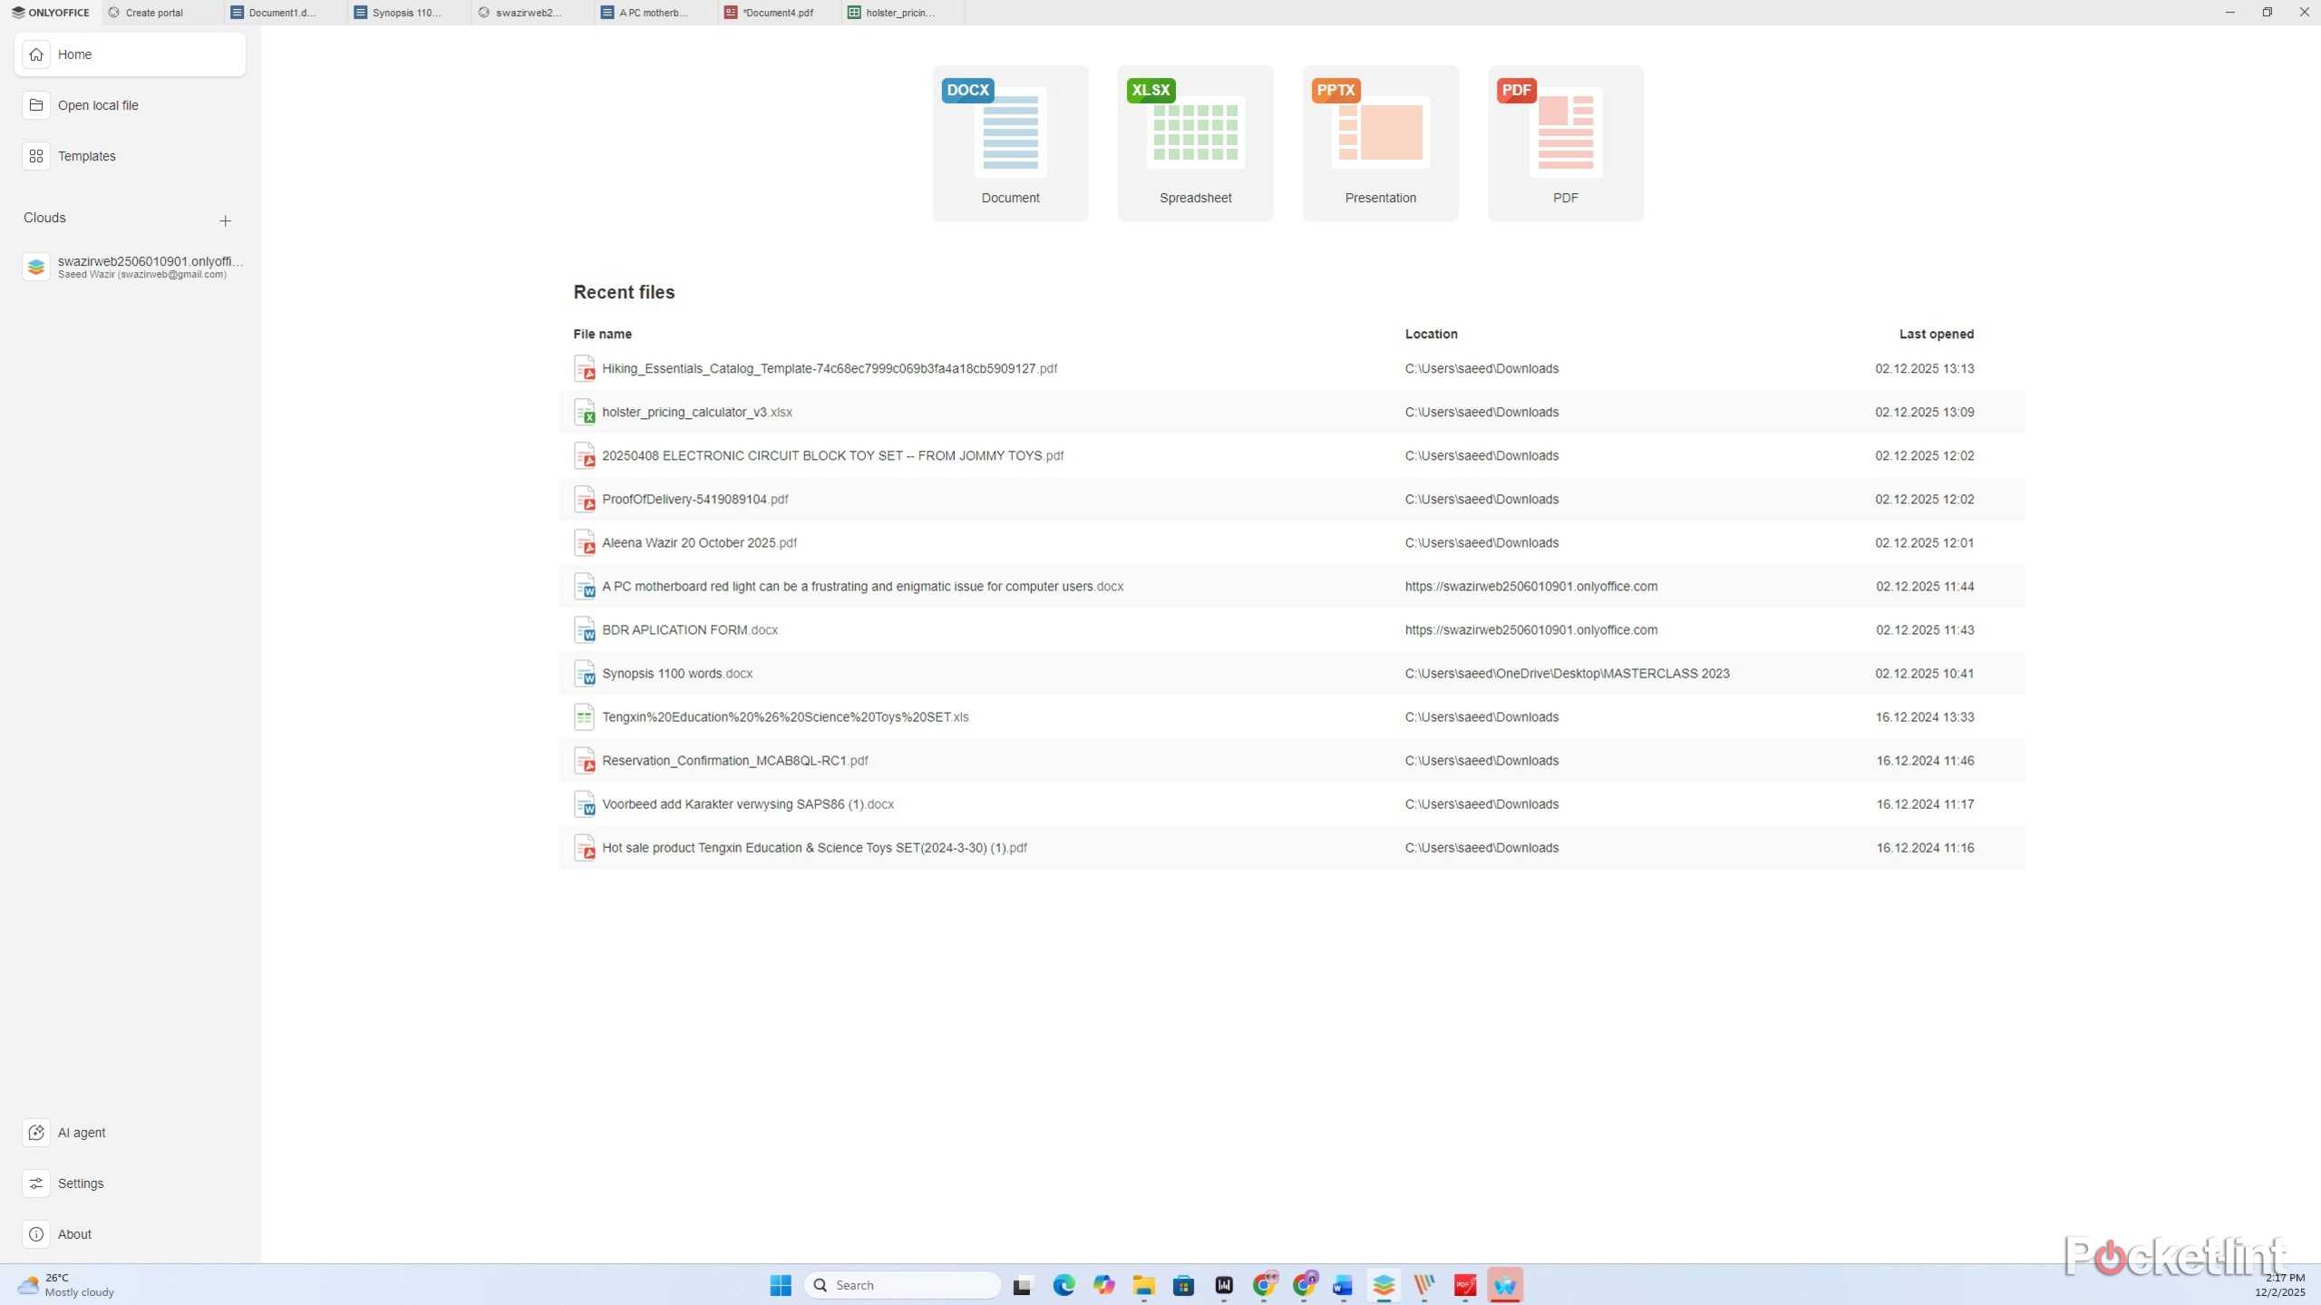Create a new DOCX Document
The image size is (2321, 1305).
[1010, 143]
